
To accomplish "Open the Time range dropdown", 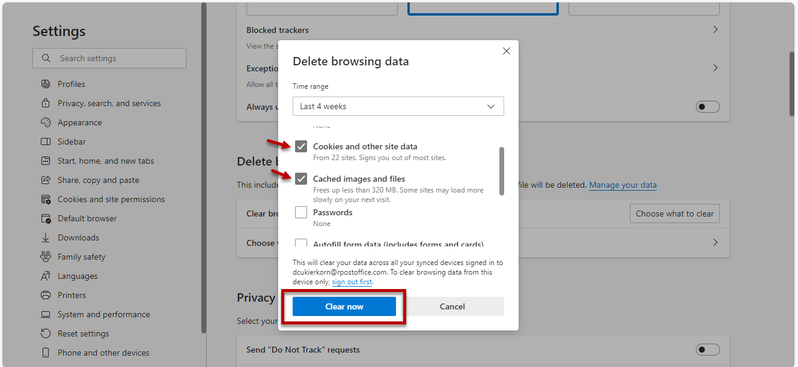I will [x=398, y=106].
